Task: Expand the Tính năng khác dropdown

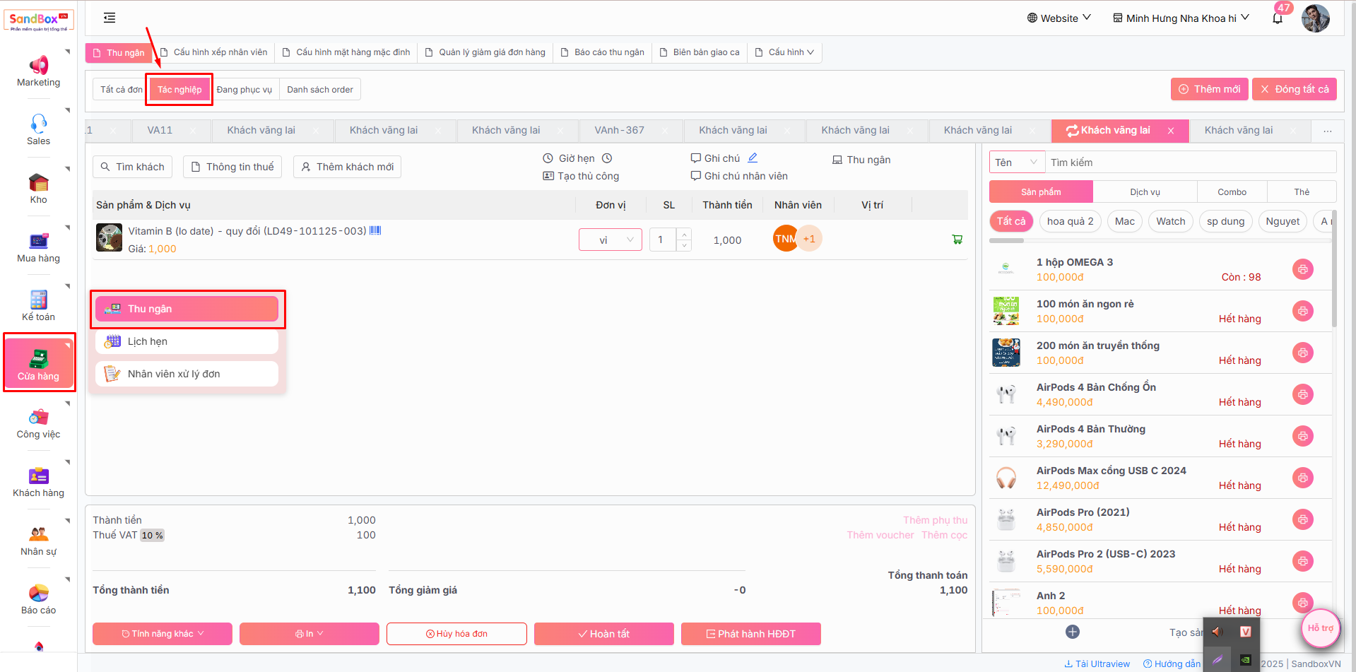Action: tap(163, 634)
